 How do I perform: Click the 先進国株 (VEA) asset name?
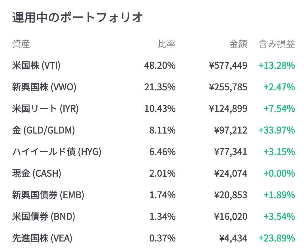pyautogui.click(x=42, y=238)
